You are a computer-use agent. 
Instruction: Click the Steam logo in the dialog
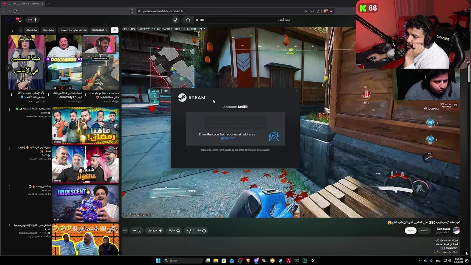coord(192,98)
